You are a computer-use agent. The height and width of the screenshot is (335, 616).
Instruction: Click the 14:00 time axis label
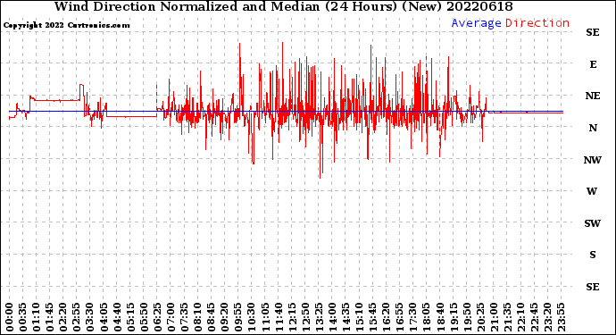pos(332,317)
